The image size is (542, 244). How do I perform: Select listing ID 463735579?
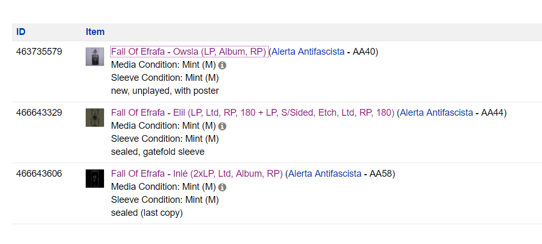pyautogui.click(x=39, y=52)
